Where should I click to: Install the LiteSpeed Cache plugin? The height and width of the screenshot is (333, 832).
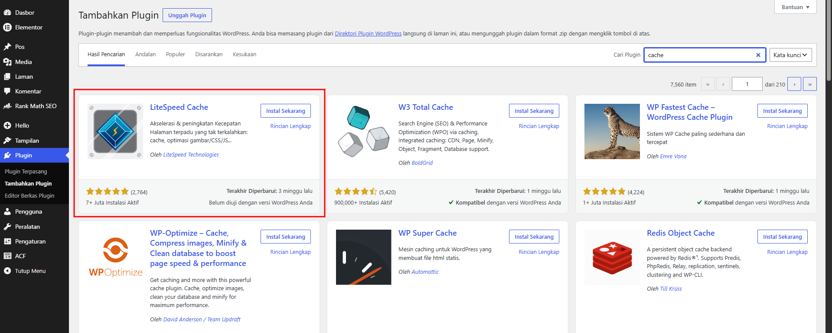[286, 111]
